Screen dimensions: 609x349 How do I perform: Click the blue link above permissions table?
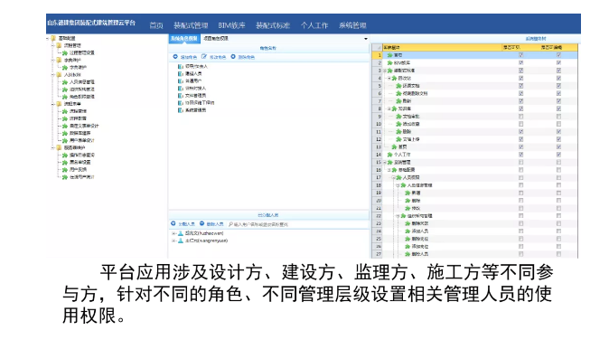point(536,39)
